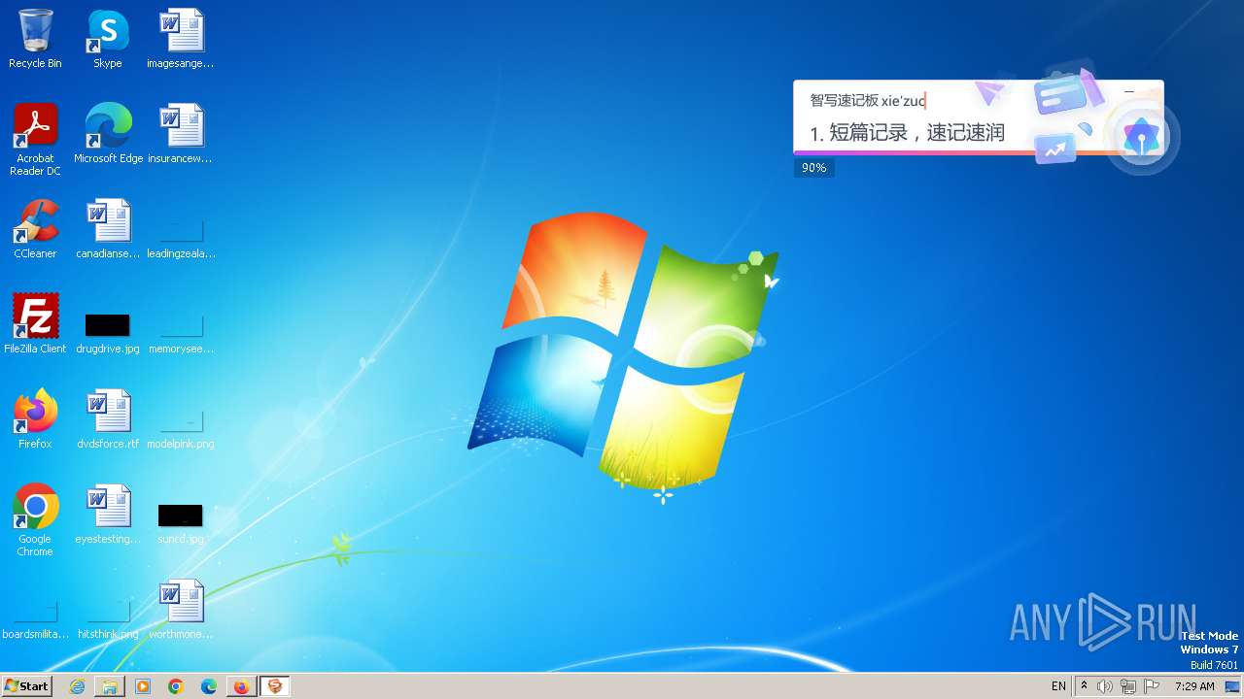Open the Recycle Bin desktop icon
The width and height of the screenshot is (1244, 699).
(x=35, y=39)
